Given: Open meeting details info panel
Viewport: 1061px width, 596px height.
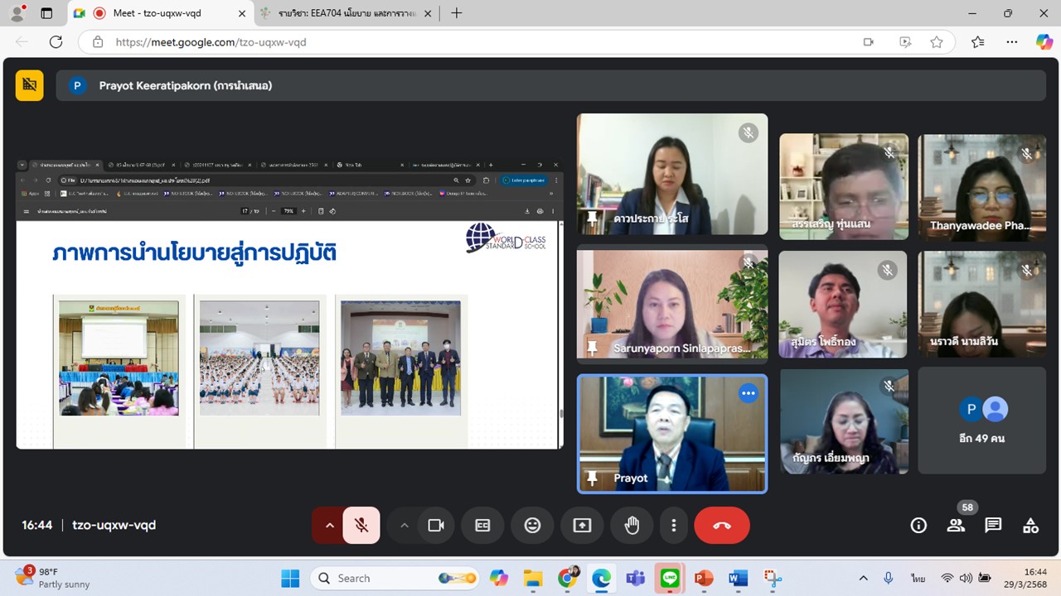Looking at the screenshot, I should pyautogui.click(x=918, y=525).
